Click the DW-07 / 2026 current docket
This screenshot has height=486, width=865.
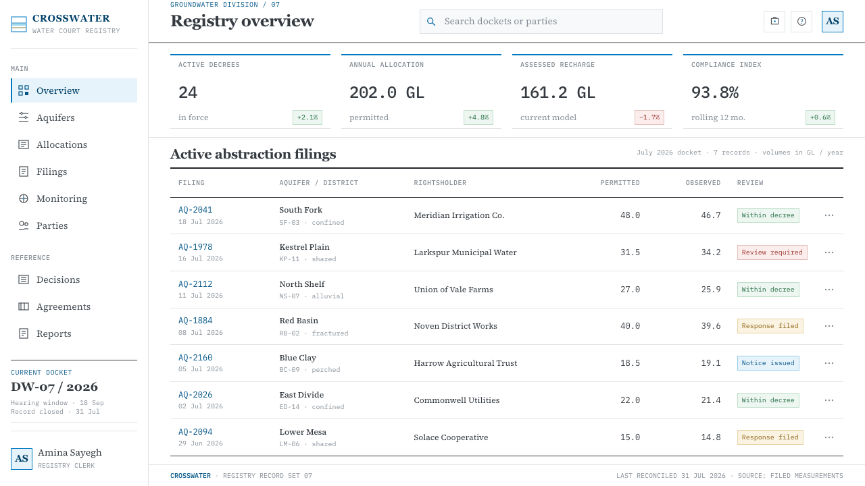(54, 387)
